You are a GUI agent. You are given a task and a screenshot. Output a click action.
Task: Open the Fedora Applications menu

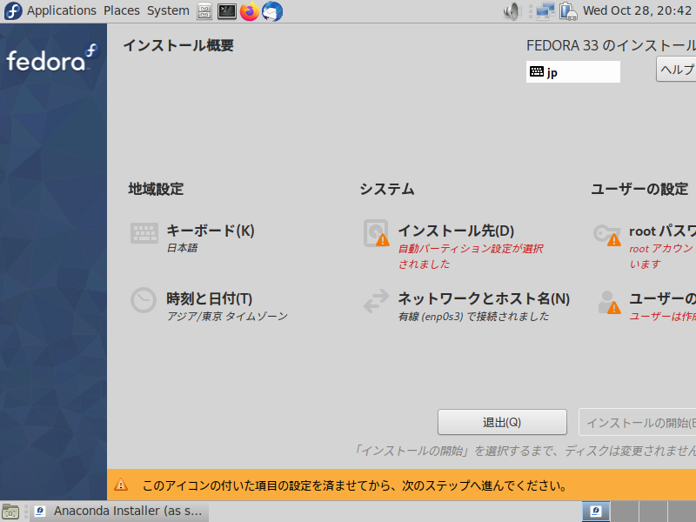coord(61,10)
